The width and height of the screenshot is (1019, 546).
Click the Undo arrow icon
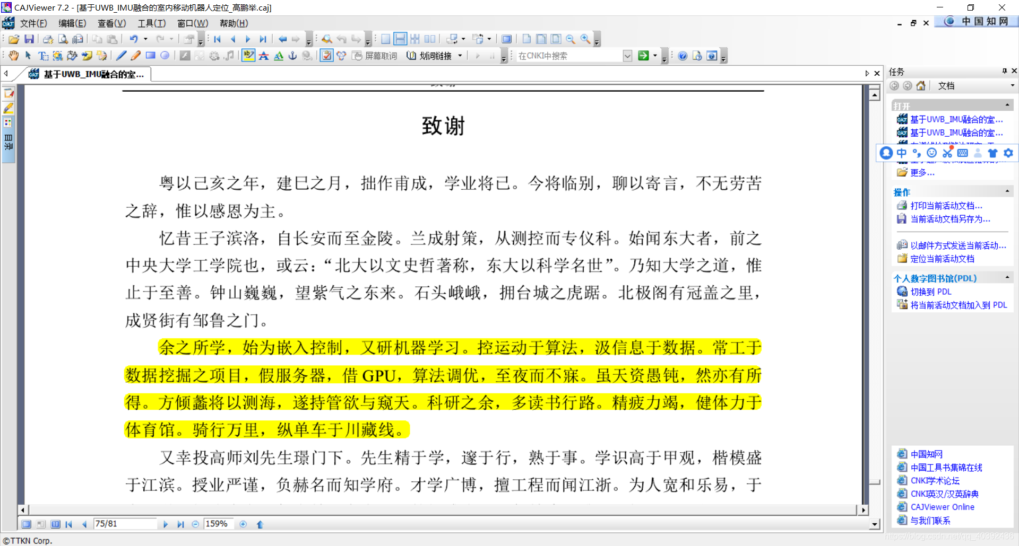pos(134,39)
